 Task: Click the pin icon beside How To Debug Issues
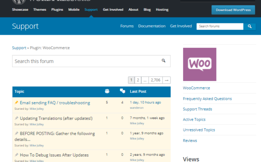[x=16, y=155]
